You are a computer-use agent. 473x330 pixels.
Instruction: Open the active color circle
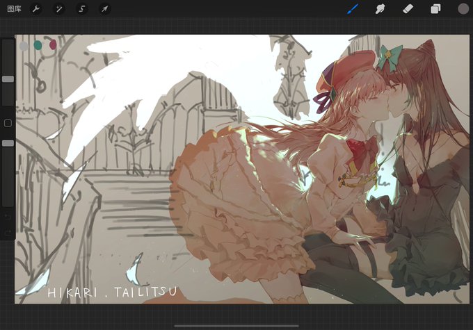463,9
